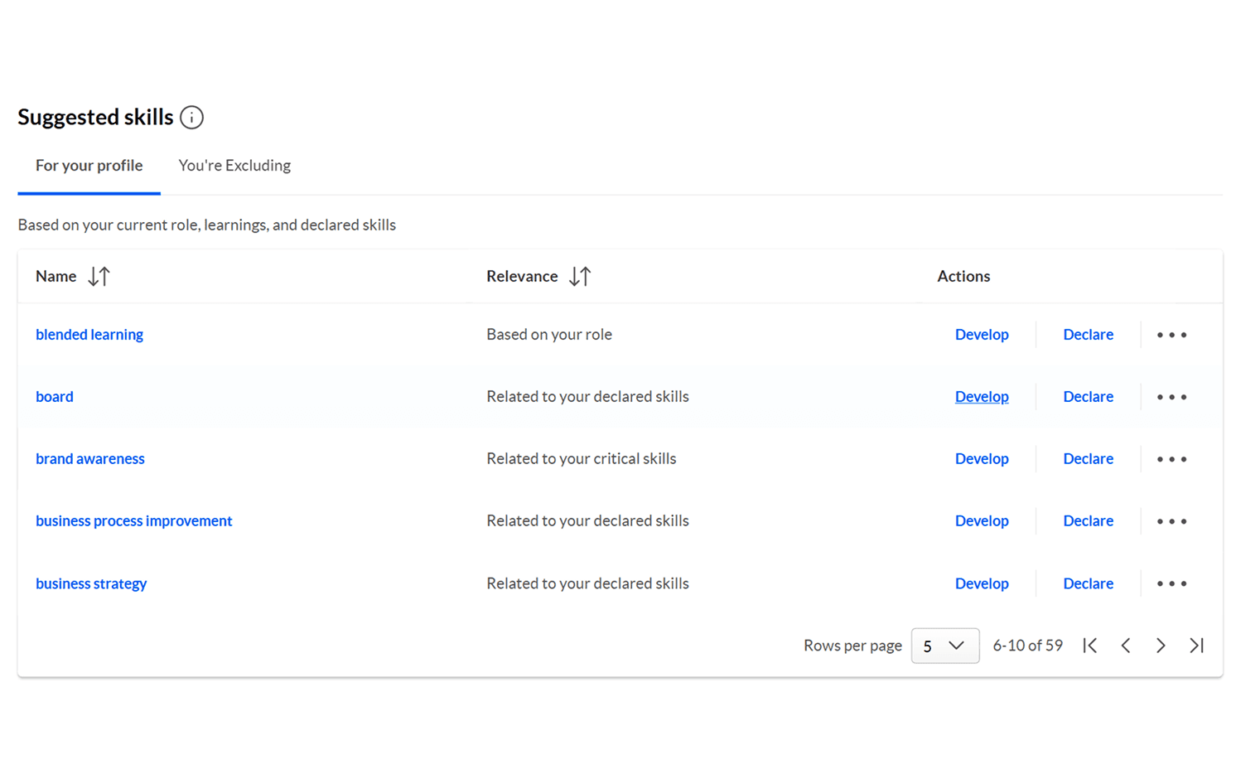The height and width of the screenshot is (774, 1236).
Task: Go to the next page of skills
Action: (x=1161, y=646)
